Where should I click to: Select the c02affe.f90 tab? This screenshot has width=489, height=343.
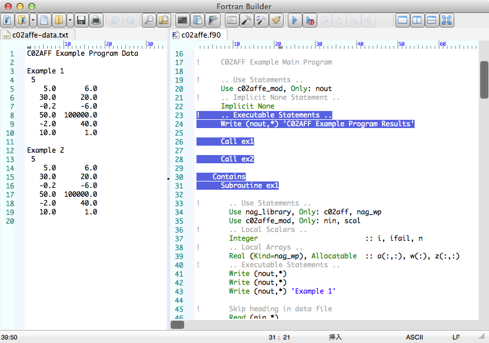[198, 35]
